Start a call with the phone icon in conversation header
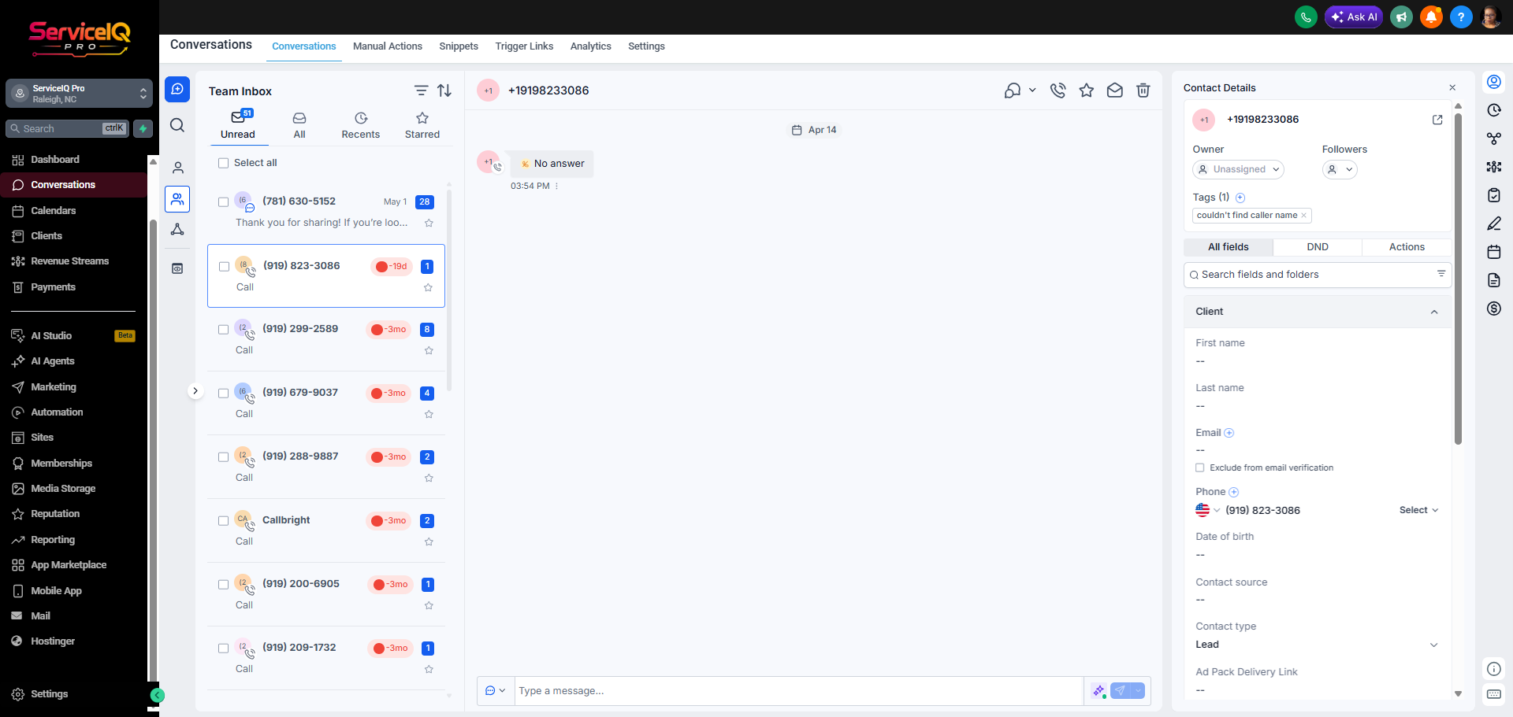The width and height of the screenshot is (1513, 717). pyautogui.click(x=1058, y=91)
